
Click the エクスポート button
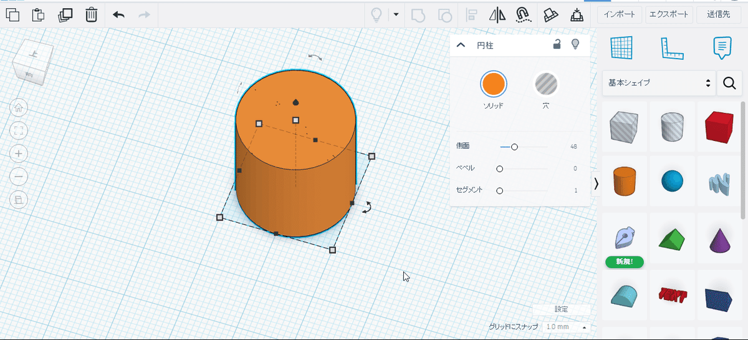(x=669, y=14)
